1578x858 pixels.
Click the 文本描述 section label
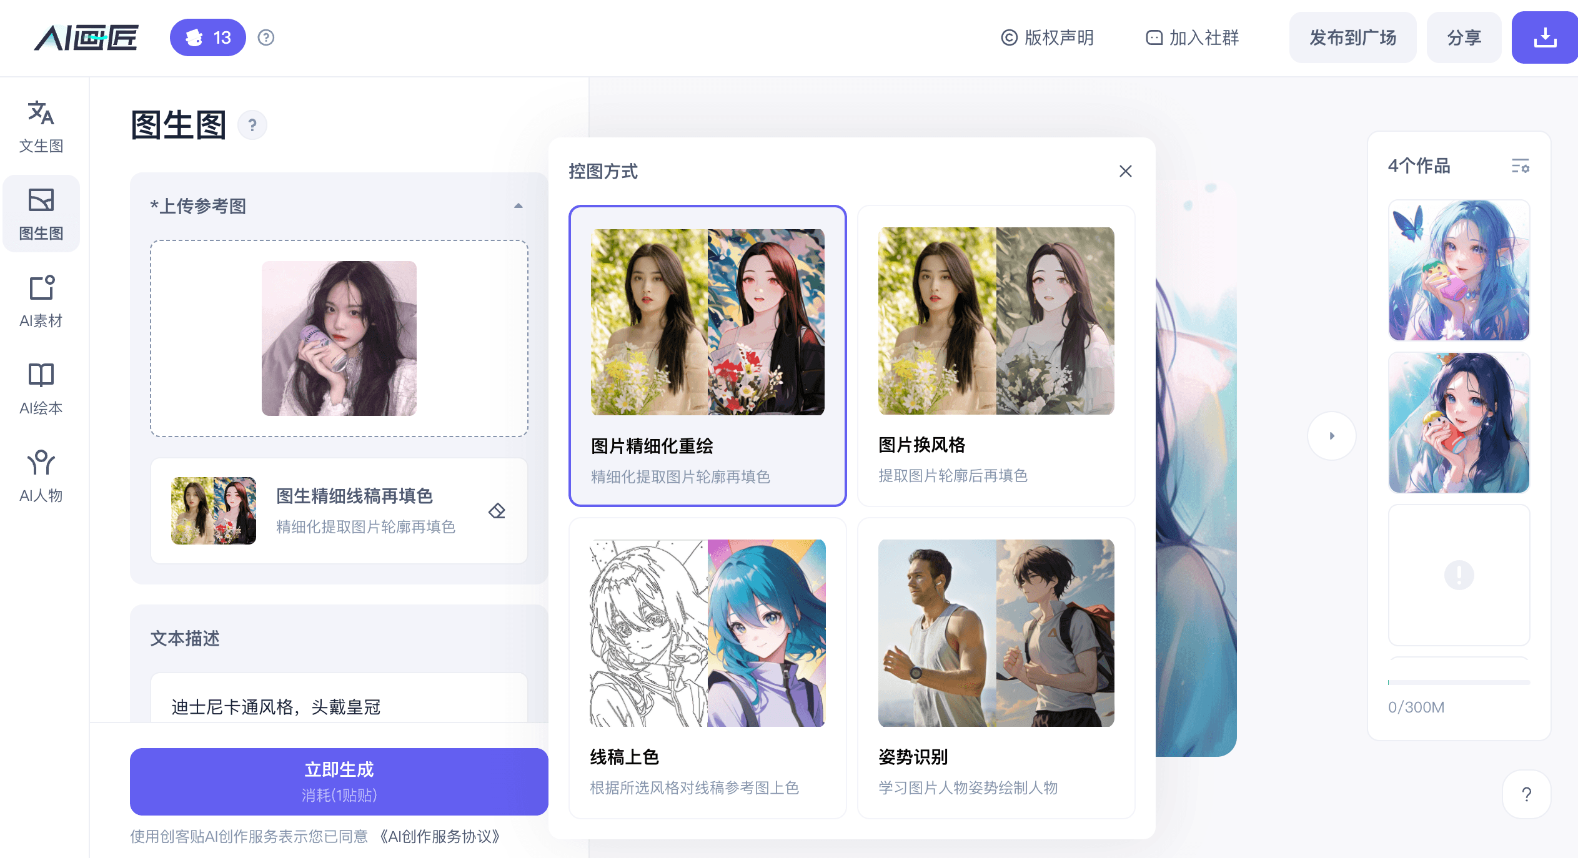(185, 638)
